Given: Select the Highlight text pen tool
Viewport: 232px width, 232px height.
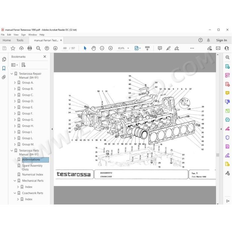Looking at the screenshot, I should point(168,48).
